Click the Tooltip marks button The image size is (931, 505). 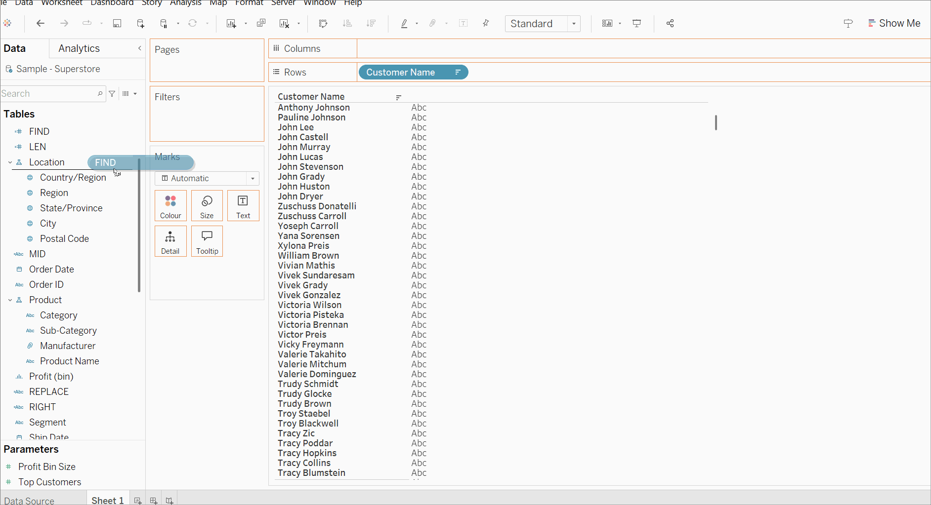coord(207,241)
